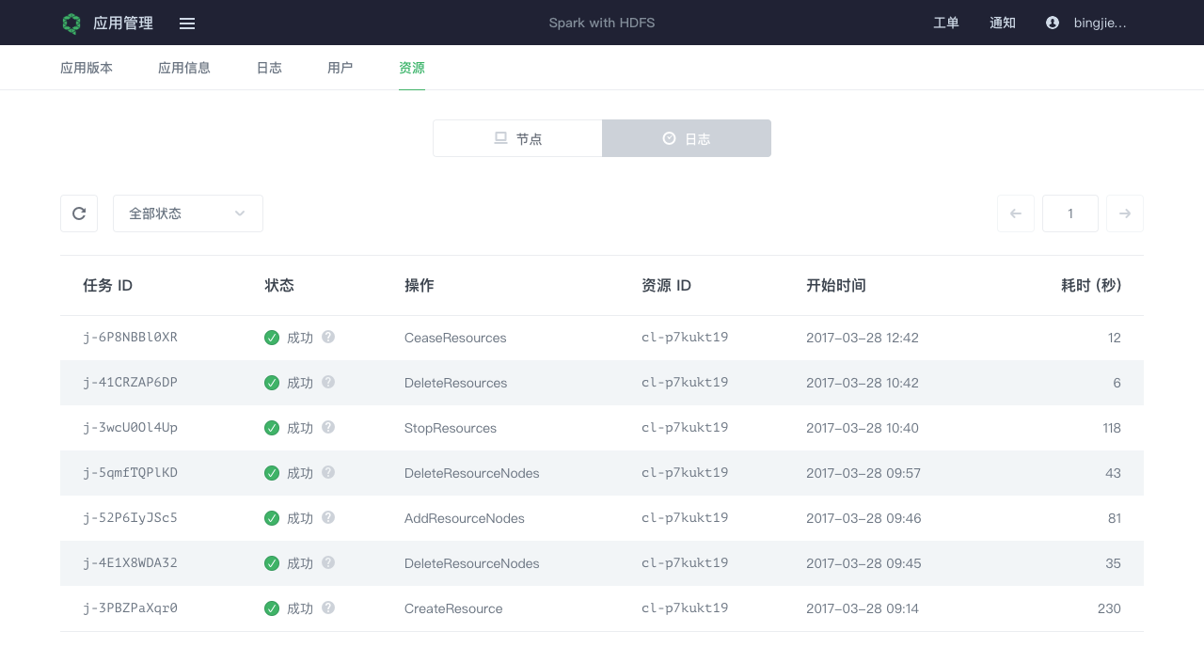The image size is (1204, 647).
Task: Click the page number input field
Action: pyautogui.click(x=1070, y=213)
